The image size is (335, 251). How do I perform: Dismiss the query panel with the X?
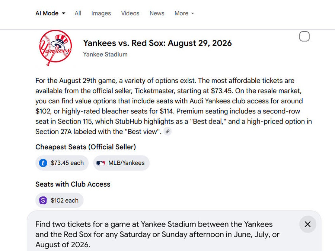(x=307, y=224)
